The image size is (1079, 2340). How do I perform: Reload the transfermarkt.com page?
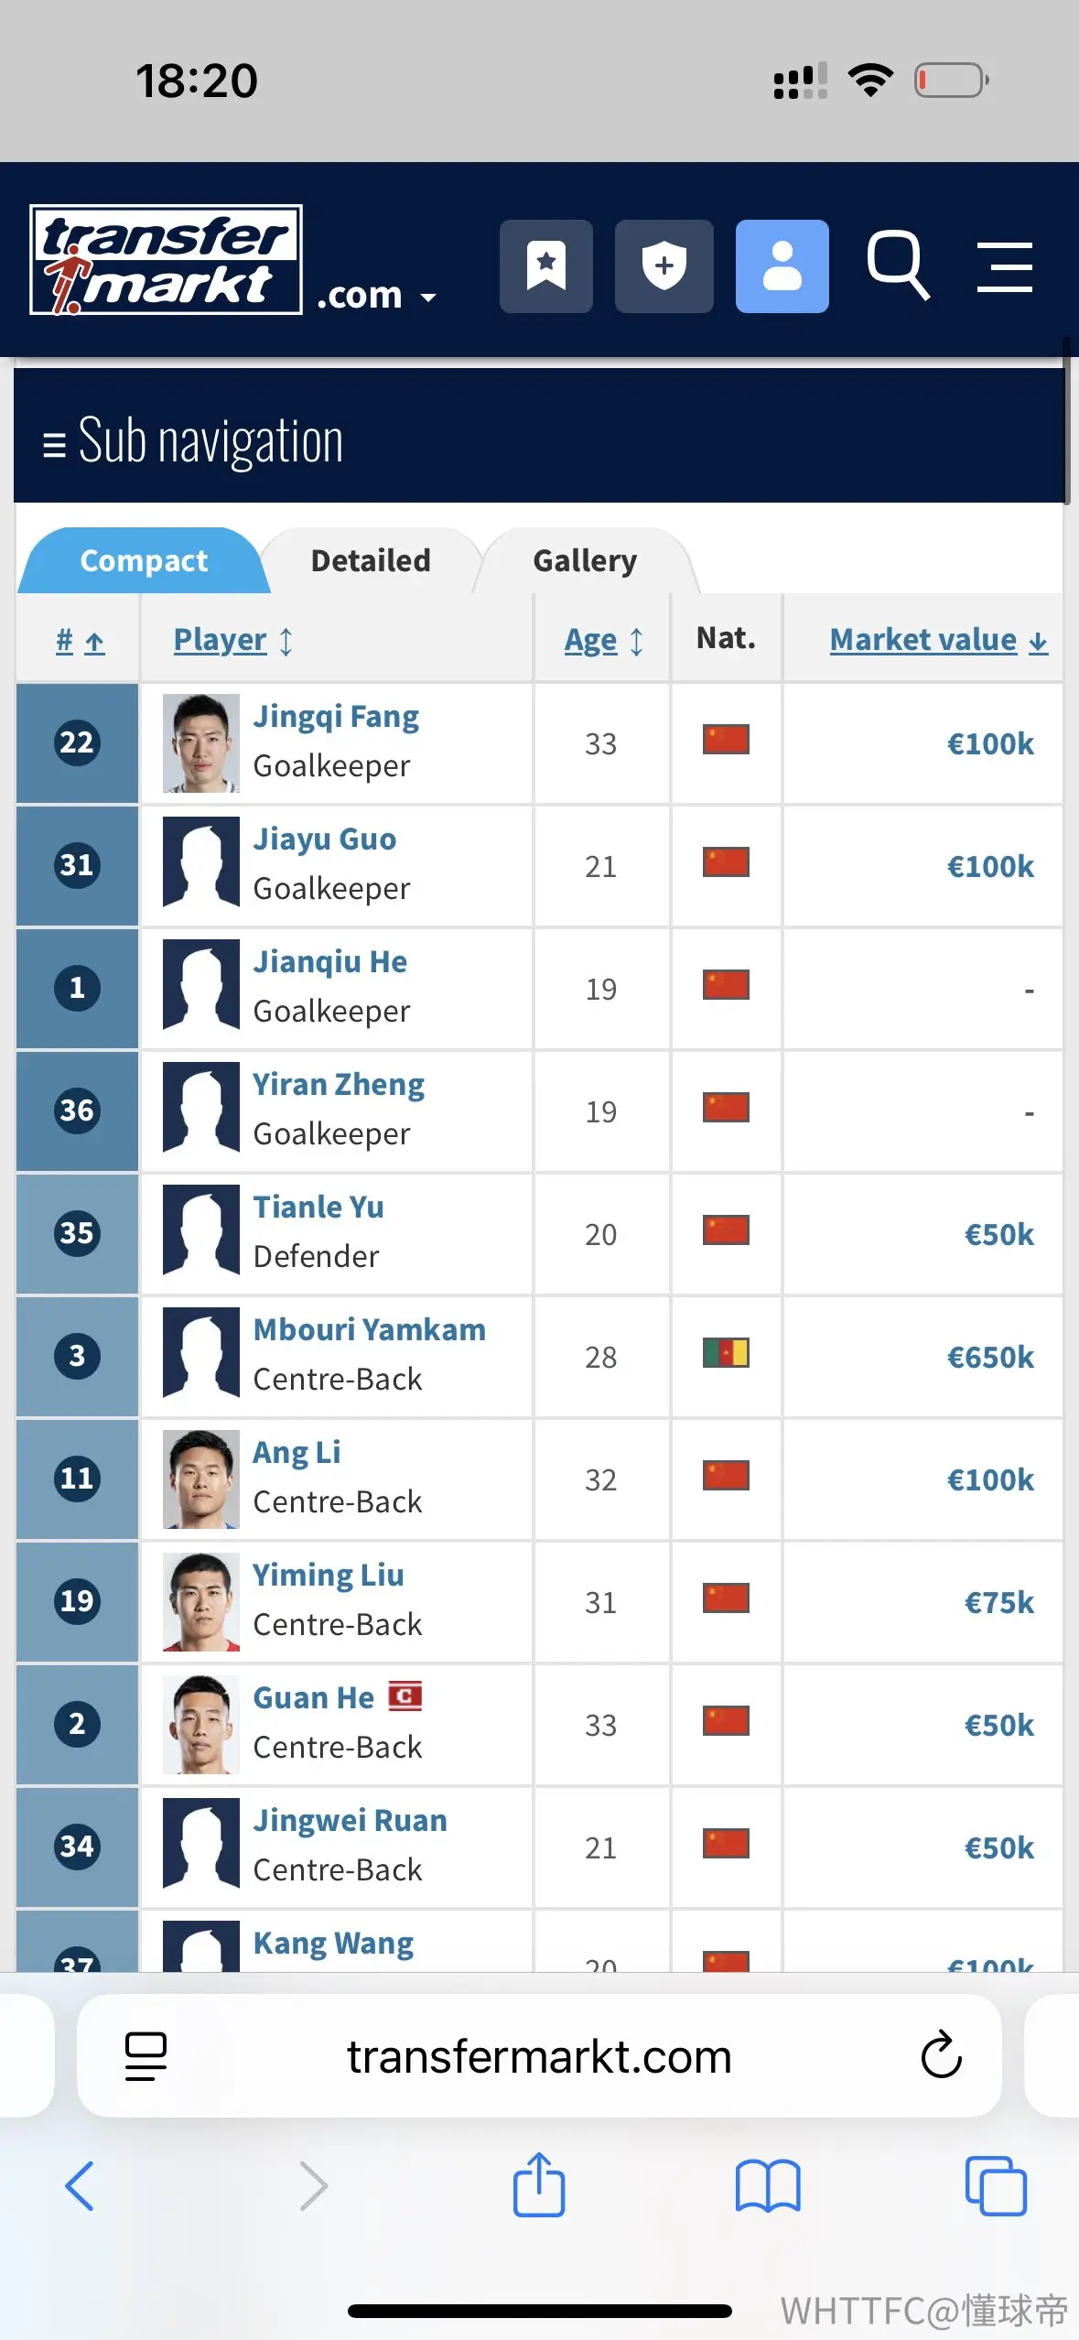(x=941, y=2055)
